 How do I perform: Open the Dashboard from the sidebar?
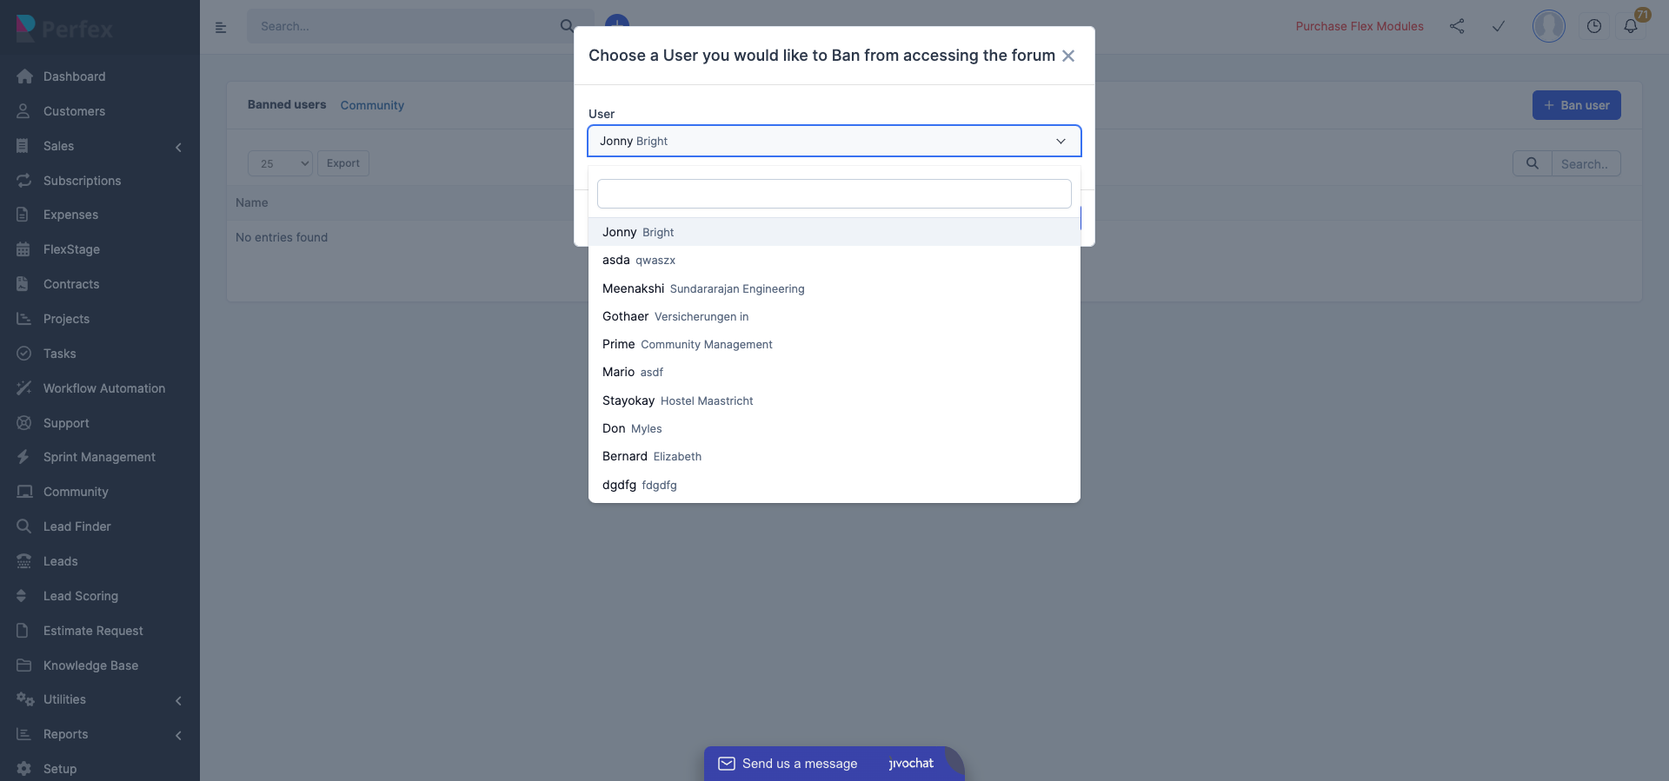coord(73,76)
